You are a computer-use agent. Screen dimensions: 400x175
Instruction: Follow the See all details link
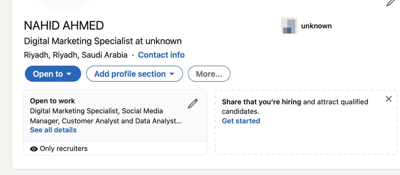(x=53, y=130)
